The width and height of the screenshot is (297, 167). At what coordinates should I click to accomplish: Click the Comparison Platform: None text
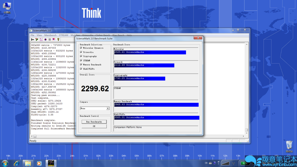pos(128,128)
